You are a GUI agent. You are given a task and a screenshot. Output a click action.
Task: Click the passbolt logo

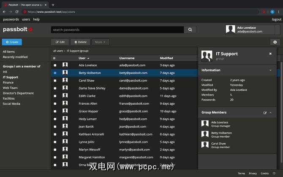18,29
